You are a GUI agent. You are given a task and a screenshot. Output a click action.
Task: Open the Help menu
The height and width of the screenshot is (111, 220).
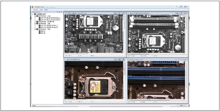click(x=46, y=10)
